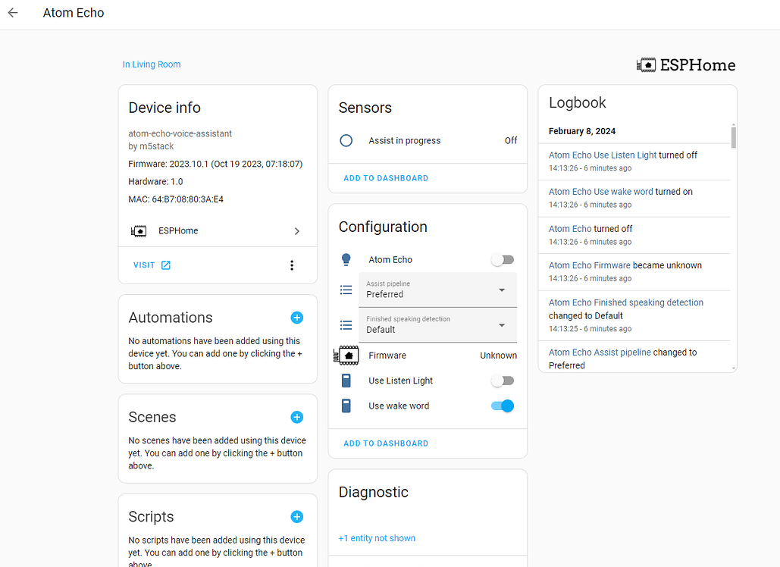This screenshot has width=780, height=567.
Task: Show the +1 entity not shown
Action: point(377,537)
